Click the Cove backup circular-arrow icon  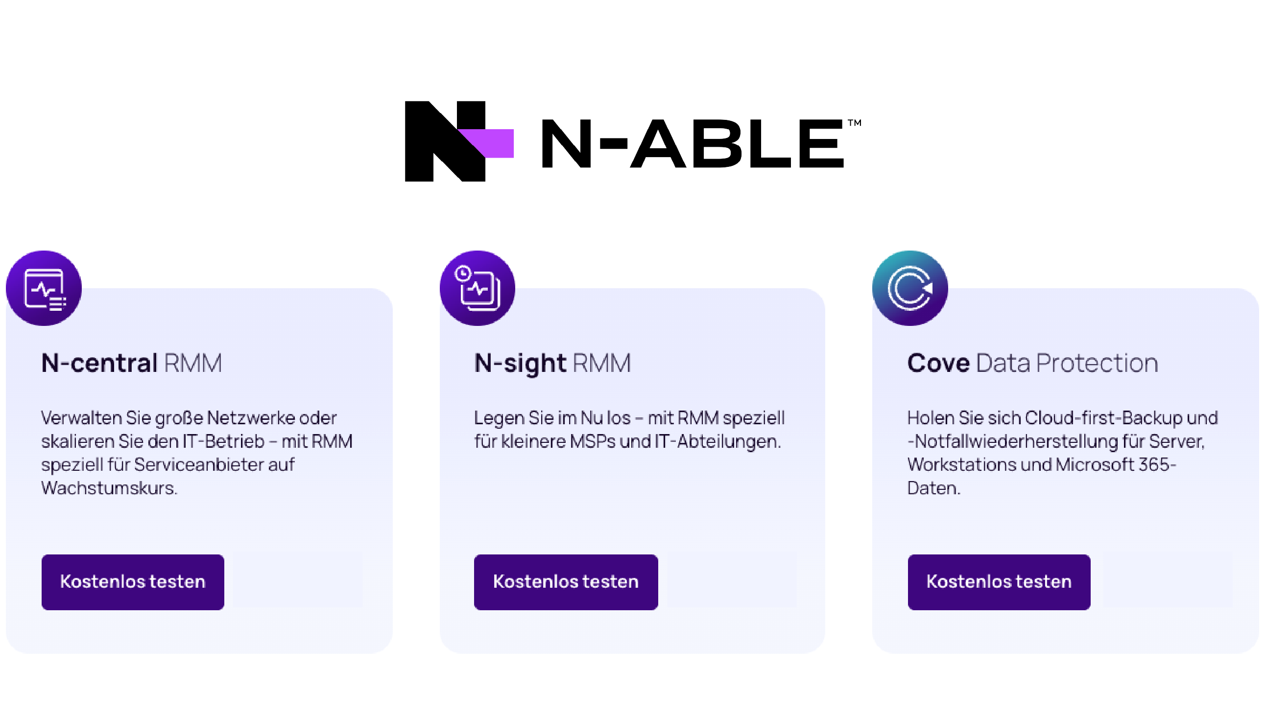tap(909, 288)
